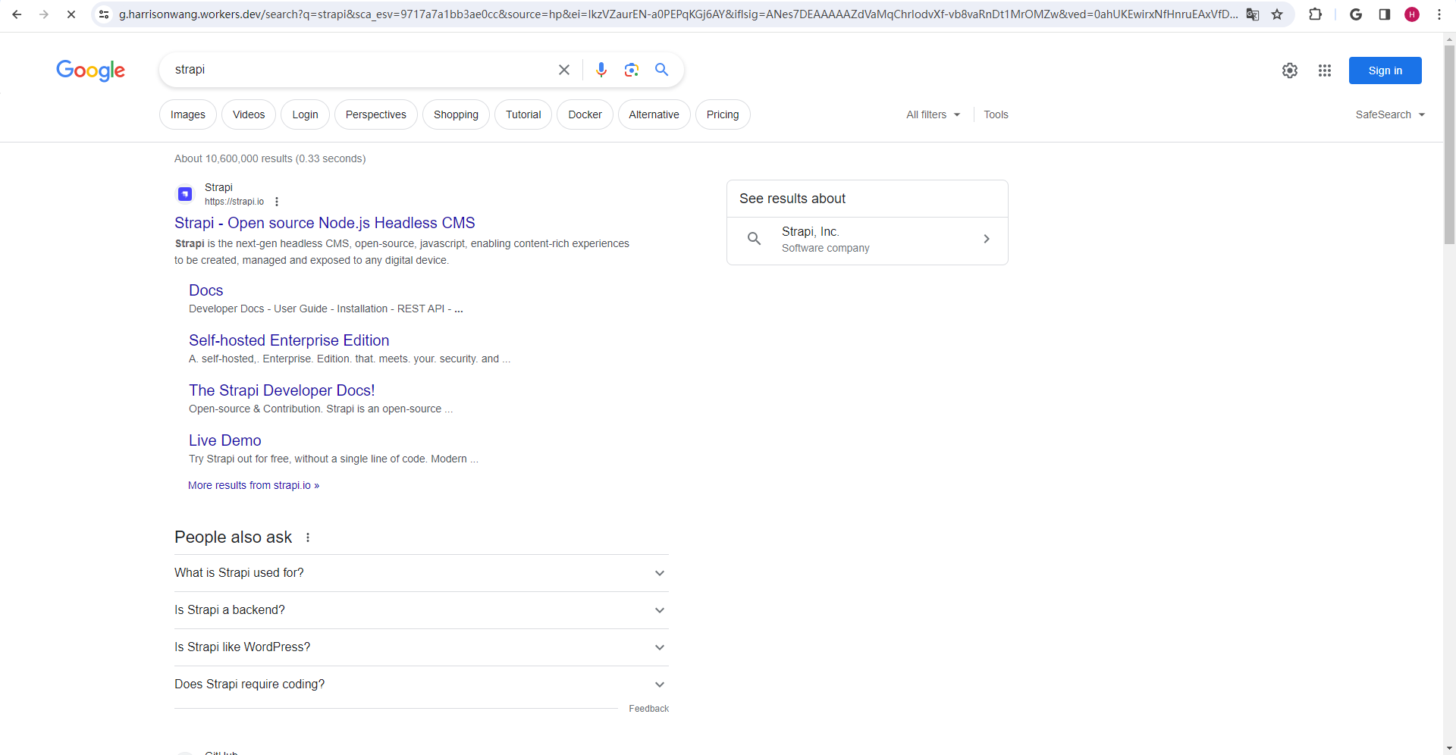Expand "Is Strapi like WordPress?" question
This screenshot has height=755, width=1456.
421,647
